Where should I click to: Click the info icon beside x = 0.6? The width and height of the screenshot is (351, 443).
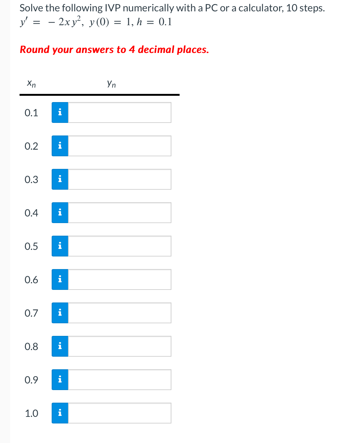tap(60, 279)
